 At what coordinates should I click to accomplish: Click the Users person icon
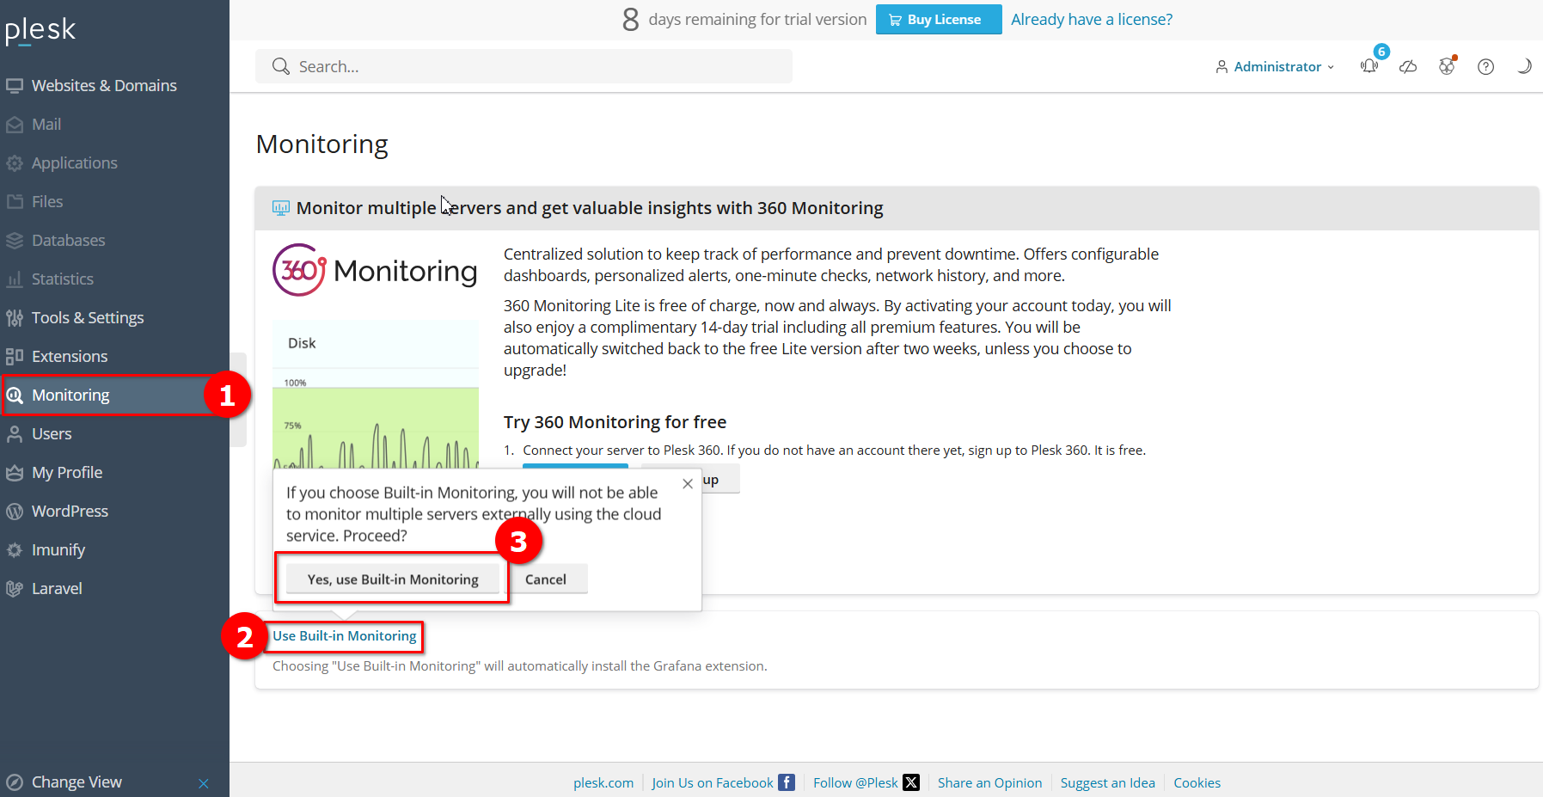pos(15,434)
